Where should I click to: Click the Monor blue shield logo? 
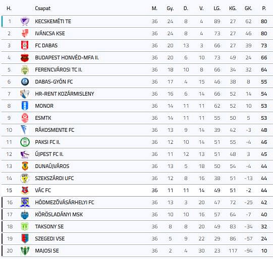point(25,106)
